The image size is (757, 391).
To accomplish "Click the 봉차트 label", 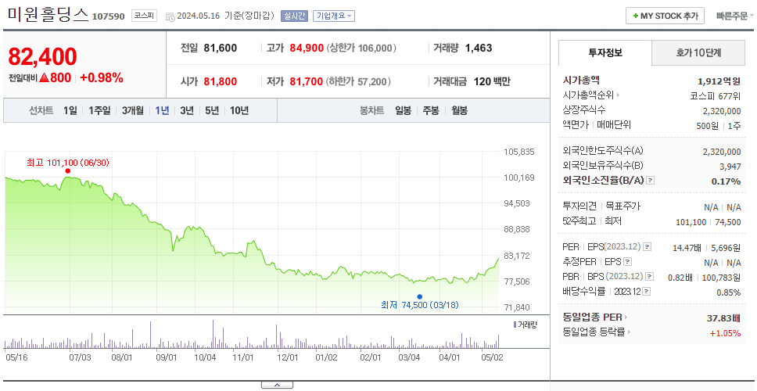I will pos(371,110).
